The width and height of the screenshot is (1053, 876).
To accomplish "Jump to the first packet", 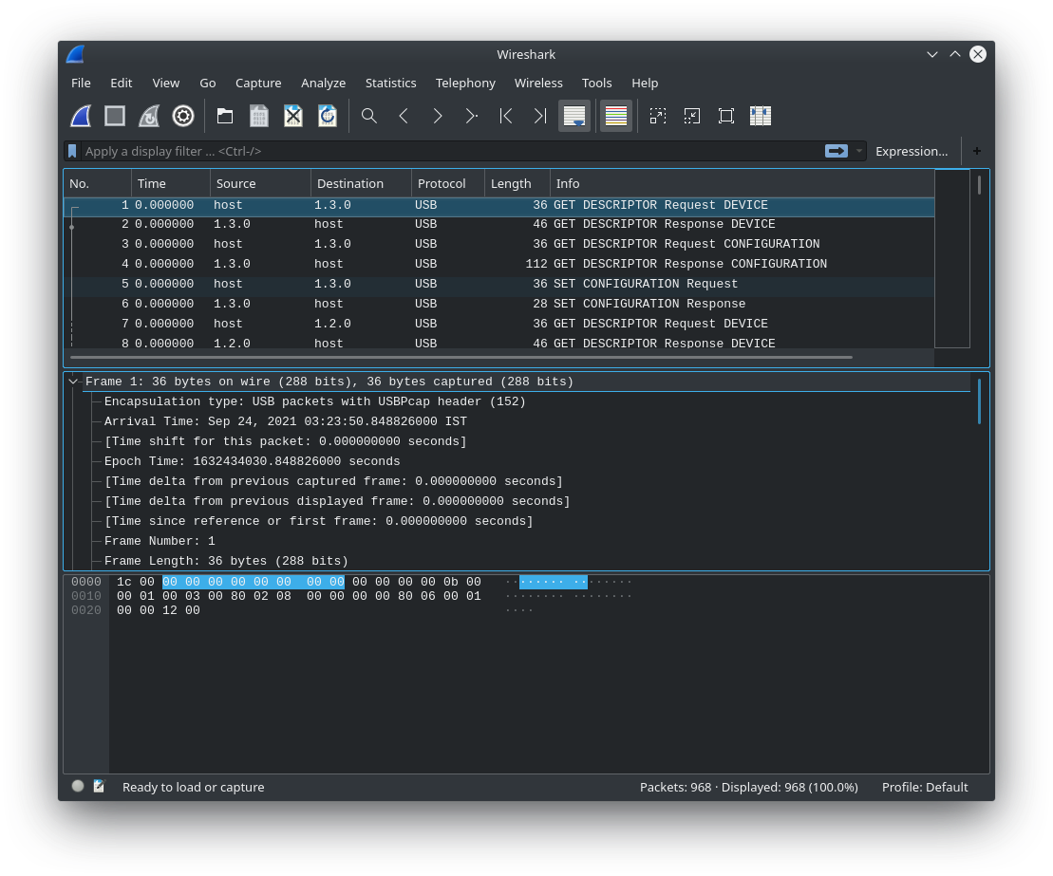I will click(506, 116).
